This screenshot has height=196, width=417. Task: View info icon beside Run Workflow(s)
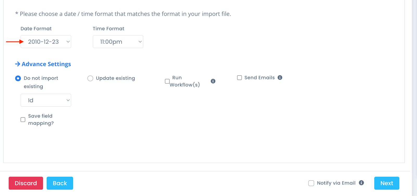213,81
